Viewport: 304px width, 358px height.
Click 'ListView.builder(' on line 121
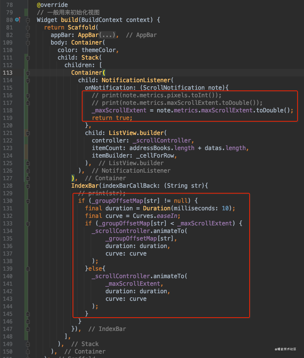138,133
